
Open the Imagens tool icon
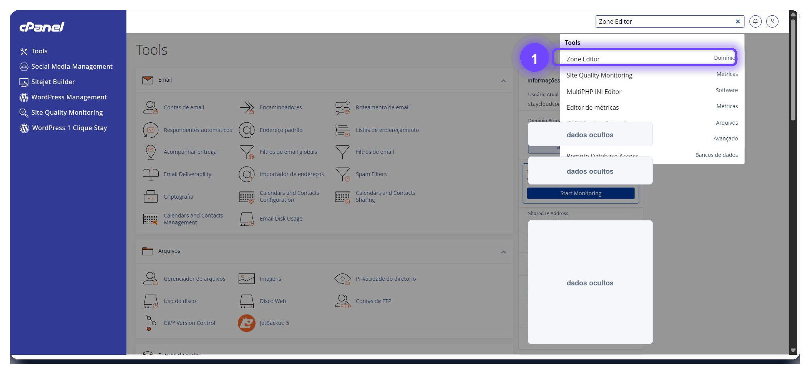pos(246,278)
